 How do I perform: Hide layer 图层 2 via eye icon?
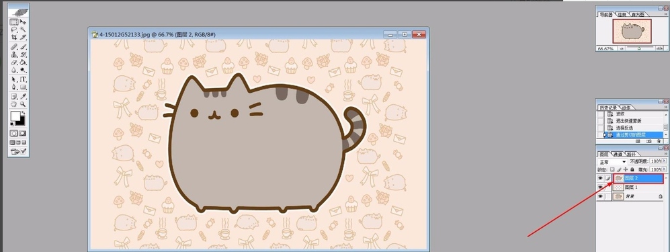600,179
